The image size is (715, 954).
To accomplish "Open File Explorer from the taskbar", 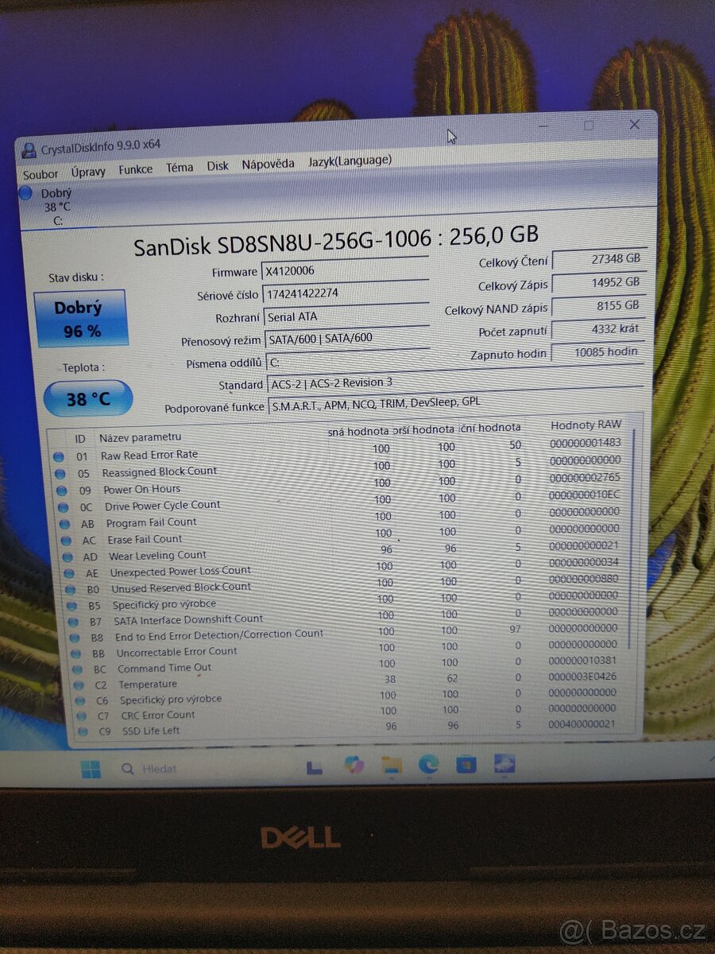I will [392, 765].
